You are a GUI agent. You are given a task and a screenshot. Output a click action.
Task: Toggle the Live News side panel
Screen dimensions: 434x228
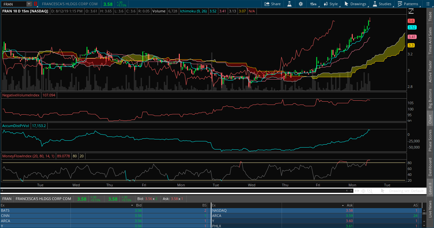tap(430, 209)
